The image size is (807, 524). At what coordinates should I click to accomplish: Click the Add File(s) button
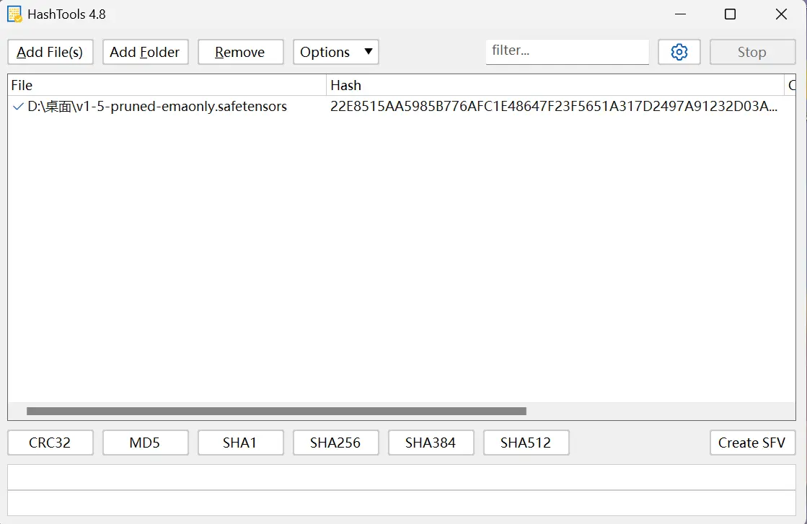(x=50, y=52)
